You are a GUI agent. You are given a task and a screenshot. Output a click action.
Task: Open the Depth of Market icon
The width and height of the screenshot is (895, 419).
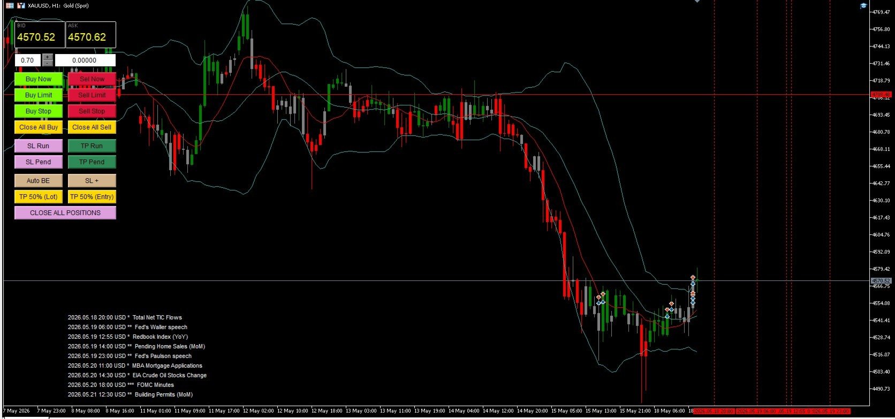[21, 5]
